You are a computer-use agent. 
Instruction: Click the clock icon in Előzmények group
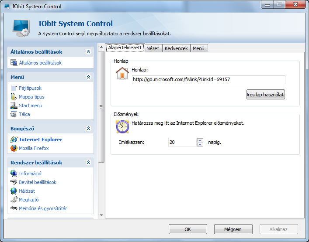tap(122, 126)
